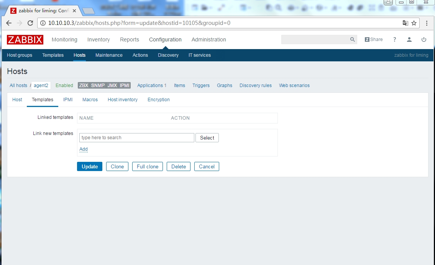
Task: Go to Maintenance submenu
Action: 109,55
